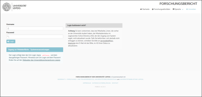Image resolution: width=202 pixels, height=97 pixels.
Task: Open the servicedesk@uni-leipzig.de email link
Action: point(107,41)
